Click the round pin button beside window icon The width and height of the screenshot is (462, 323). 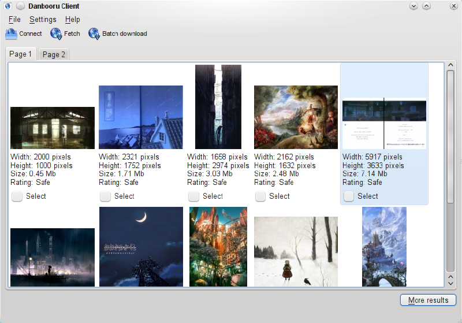coord(20,6)
